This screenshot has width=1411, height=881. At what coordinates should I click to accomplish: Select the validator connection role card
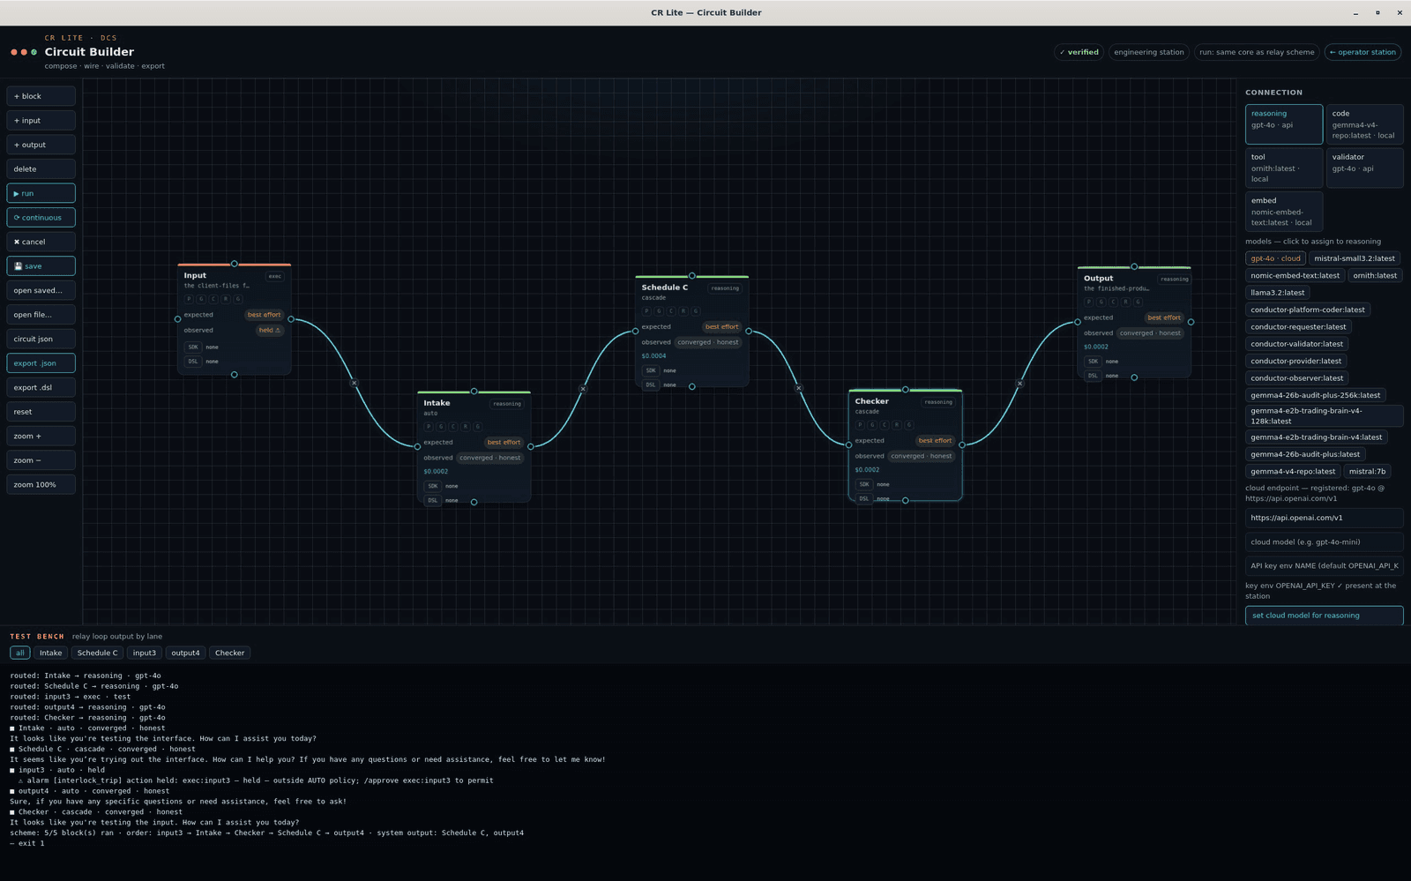[x=1364, y=168]
